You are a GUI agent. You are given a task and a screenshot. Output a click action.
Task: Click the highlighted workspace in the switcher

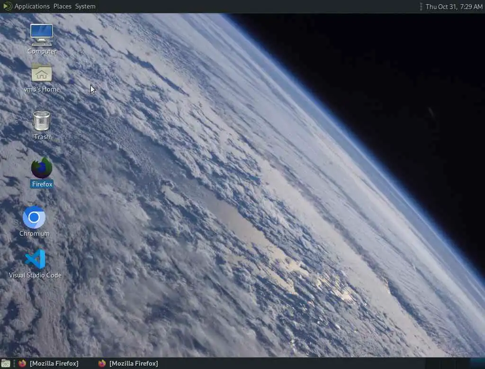click(476, 363)
